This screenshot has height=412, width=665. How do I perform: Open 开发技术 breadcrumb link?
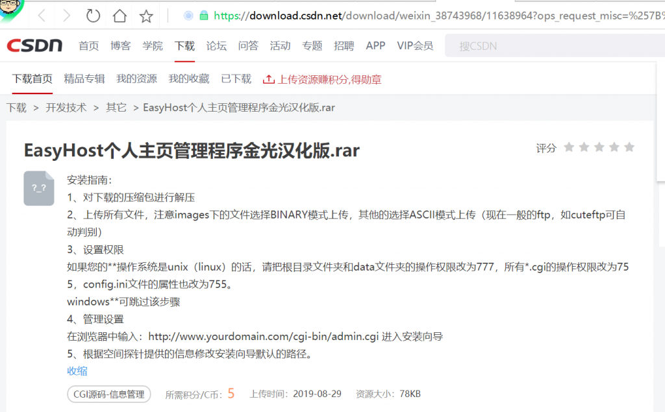click(66, 108)
